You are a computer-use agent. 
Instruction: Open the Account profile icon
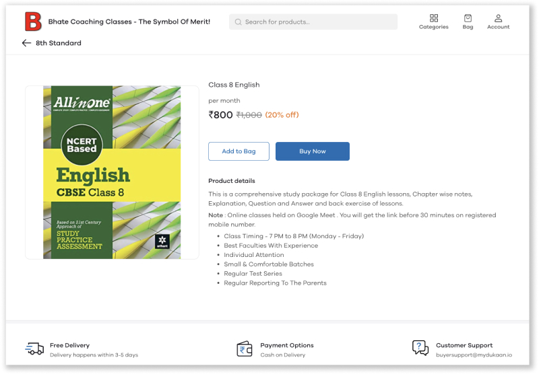499,18
